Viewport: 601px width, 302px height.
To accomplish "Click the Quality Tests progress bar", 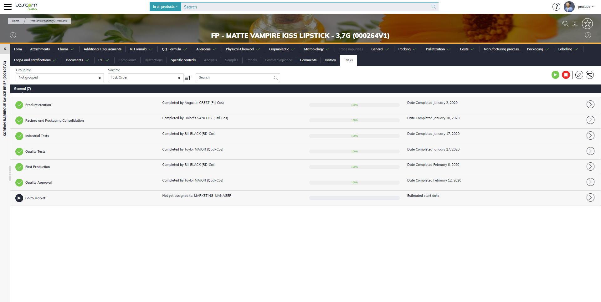I will click(x=354, y=151).
